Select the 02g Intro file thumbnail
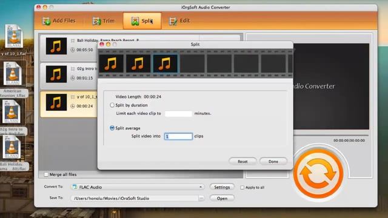This screenshot has height=218, width=388. tap(56, 74)
